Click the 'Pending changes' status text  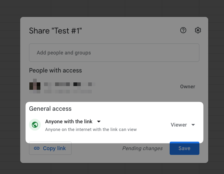[x=142, y=149]
